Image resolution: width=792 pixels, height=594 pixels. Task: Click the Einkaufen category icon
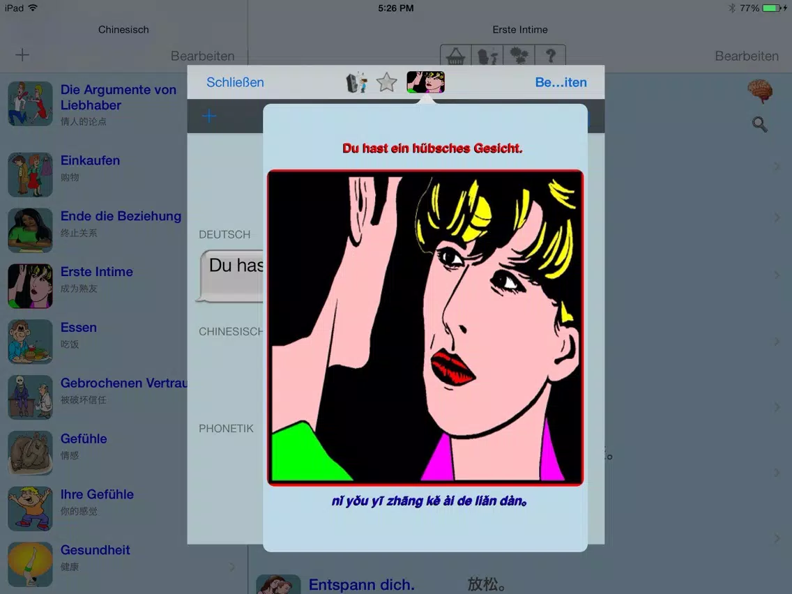tap(30, 174)
